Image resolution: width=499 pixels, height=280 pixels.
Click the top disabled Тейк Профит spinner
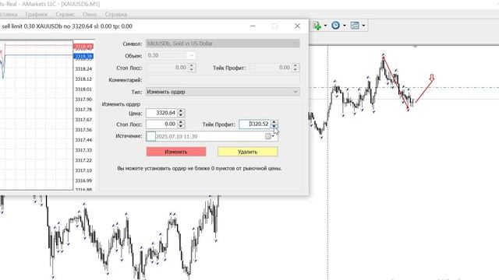click(295, 68)
